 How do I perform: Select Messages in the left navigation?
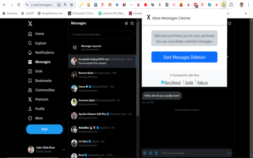(39, 62)
